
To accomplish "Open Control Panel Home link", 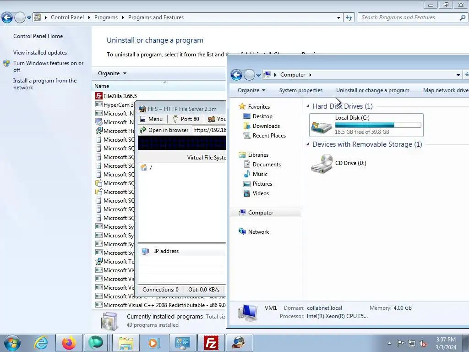I will coord(38,36).
